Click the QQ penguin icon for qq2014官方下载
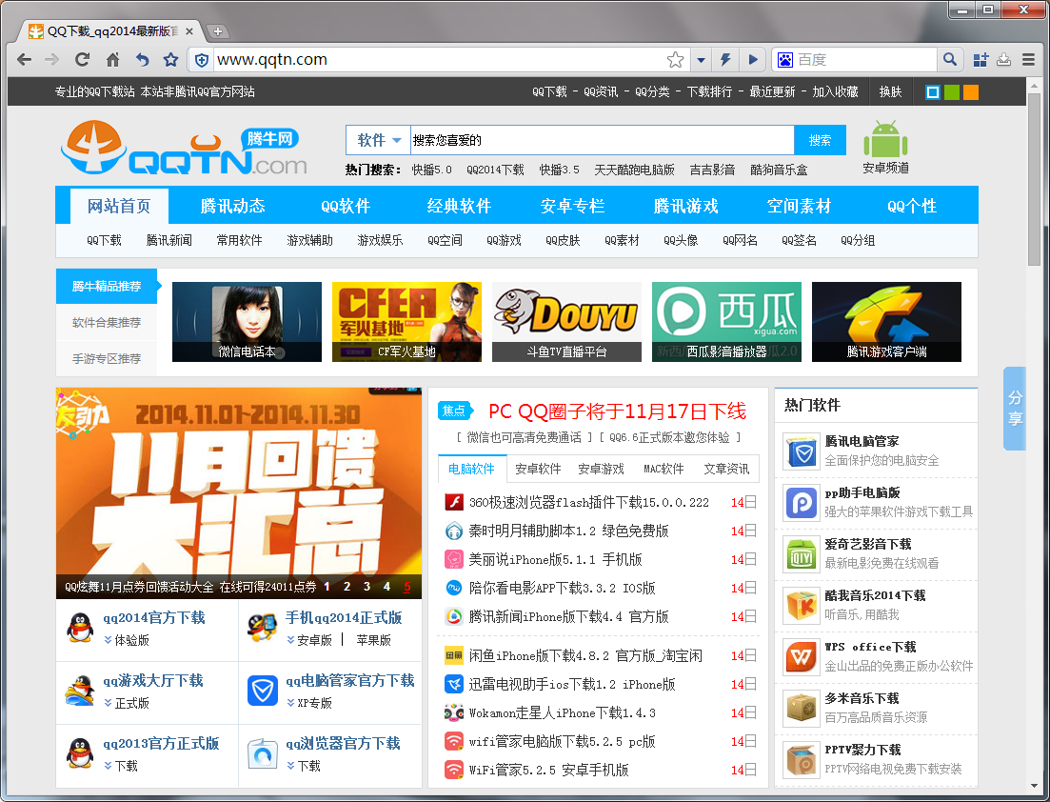 click(x=80, y=628)
